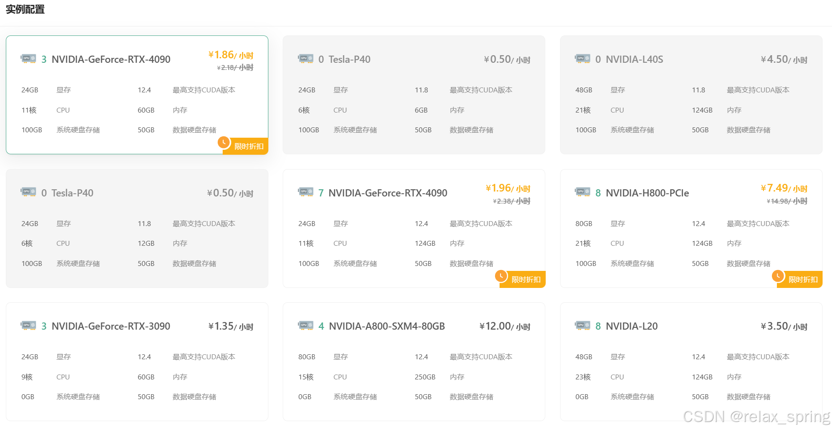Click 6GB memory value on Tesla-P40 card

pyautogui.click(x=421, y=110)
